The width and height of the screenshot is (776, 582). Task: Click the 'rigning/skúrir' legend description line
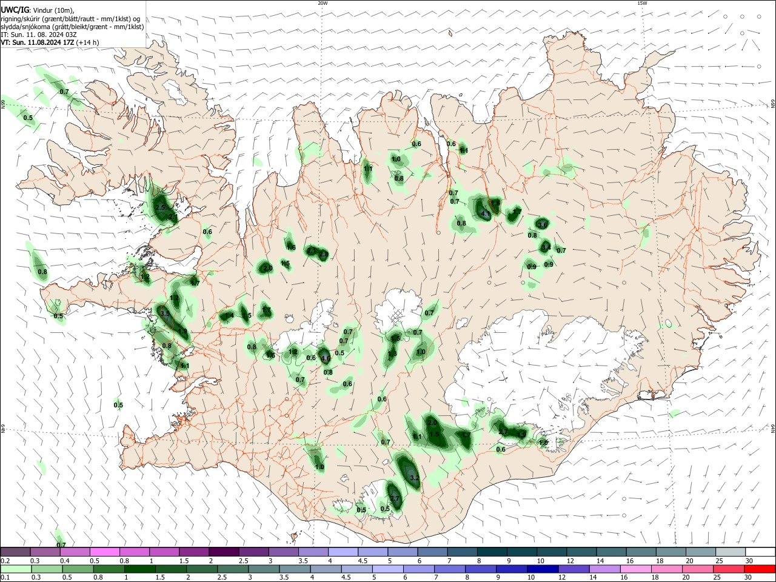click(x=70, y=19)
